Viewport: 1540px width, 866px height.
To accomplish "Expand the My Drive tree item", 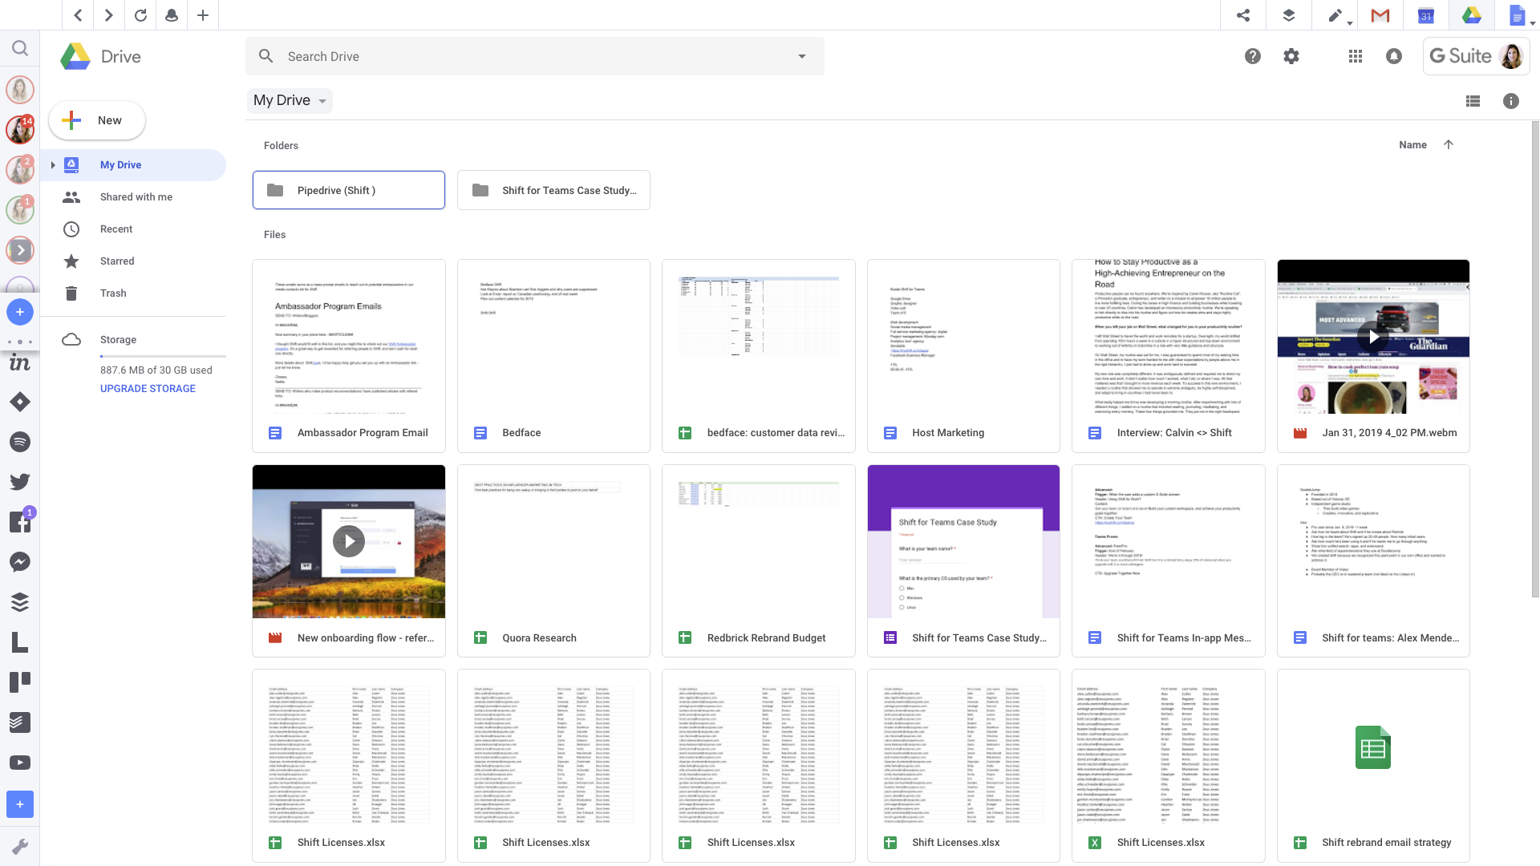I will pyautogui.click(x=52, y=165).
